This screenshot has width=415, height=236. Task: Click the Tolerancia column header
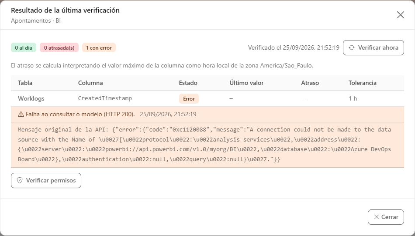(362, 83)
